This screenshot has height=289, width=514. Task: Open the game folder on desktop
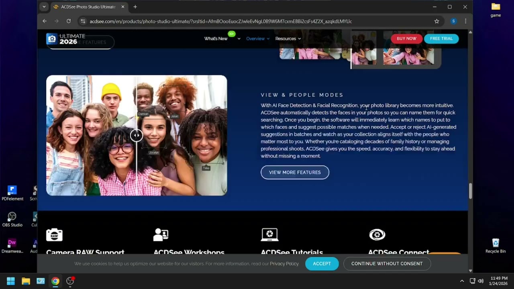coord(496,10)
